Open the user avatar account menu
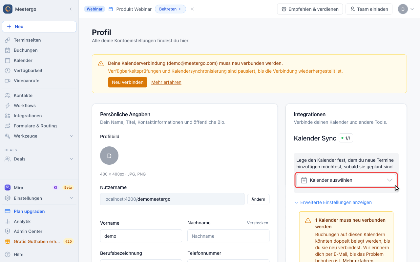Screen dimensions: 420x262 [x=406, y=9]
